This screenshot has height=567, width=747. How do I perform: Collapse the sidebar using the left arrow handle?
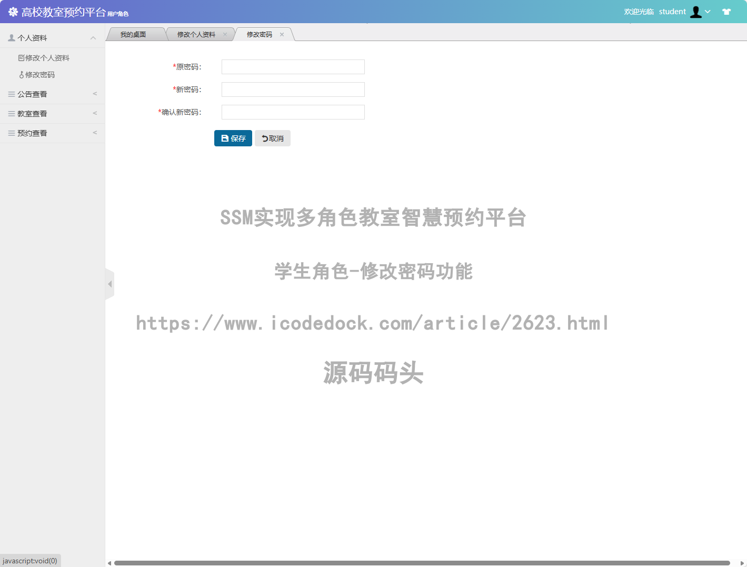point(109,284)
